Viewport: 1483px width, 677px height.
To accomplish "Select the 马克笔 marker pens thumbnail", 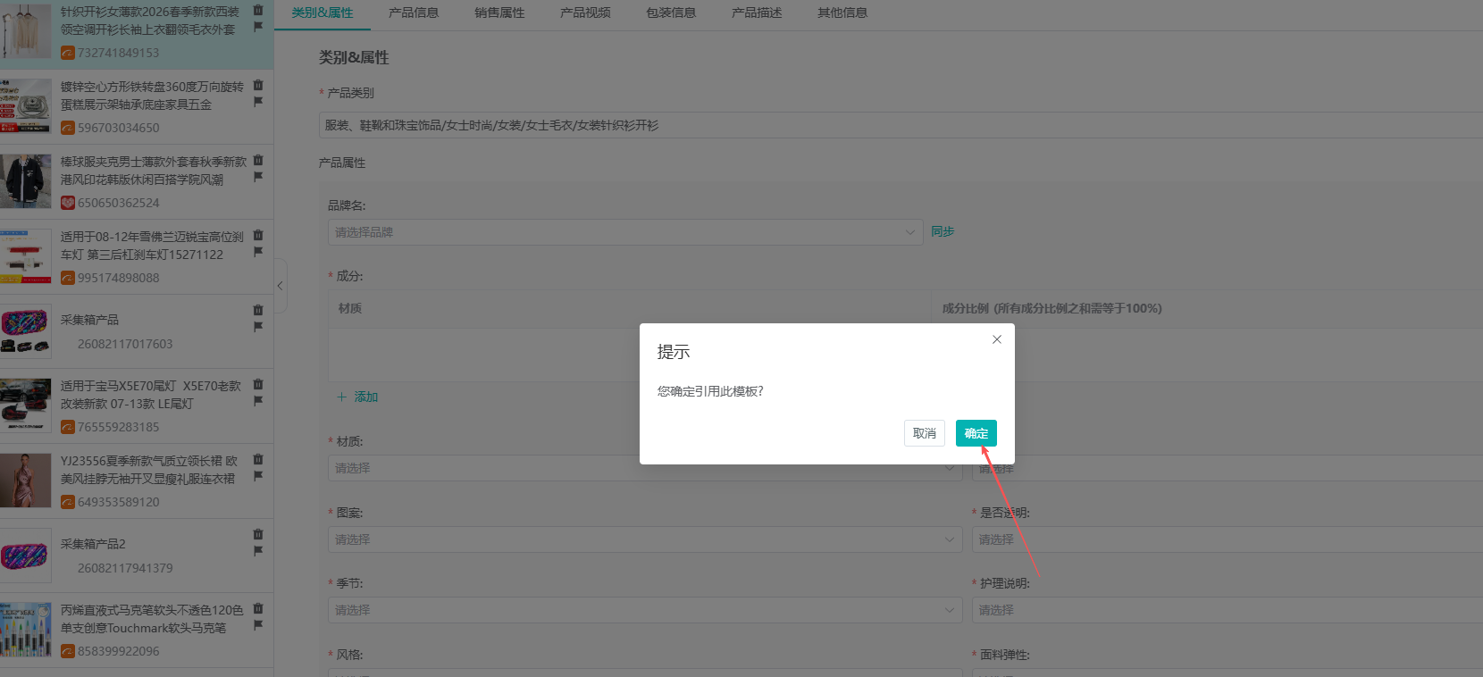I will pos(26,630).
